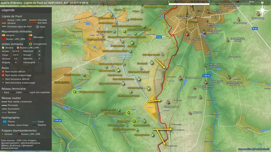Screen dimensions: 271x152
Task: Click the 80th Tank diamond marker
Action: point(190,113)
